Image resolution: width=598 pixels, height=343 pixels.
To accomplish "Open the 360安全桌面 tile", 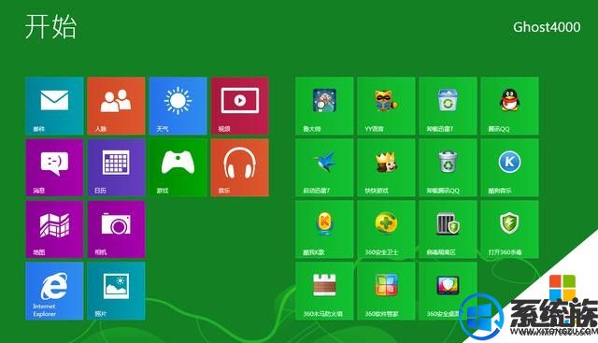I will point(448,291).
